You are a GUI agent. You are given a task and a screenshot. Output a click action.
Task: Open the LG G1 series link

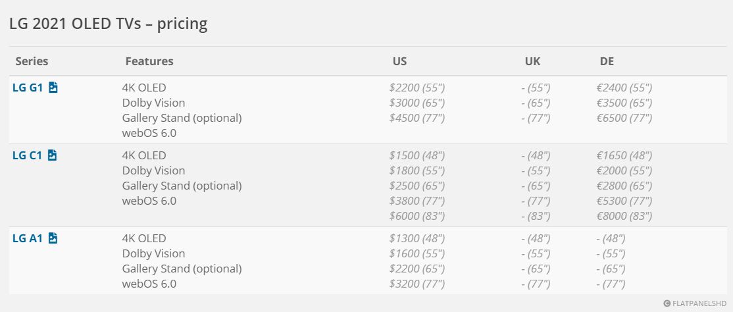[x=28, y=87]
